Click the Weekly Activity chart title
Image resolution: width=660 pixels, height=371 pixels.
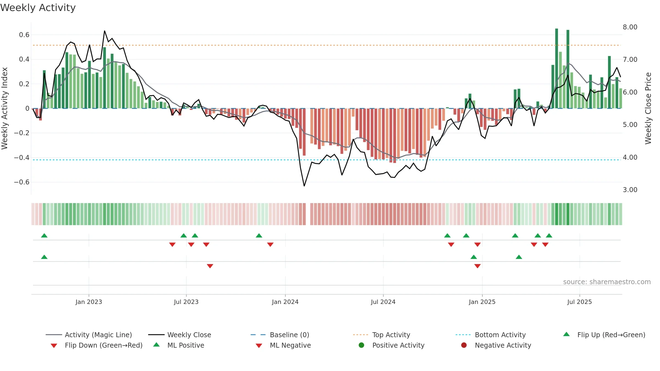(38, 8)
